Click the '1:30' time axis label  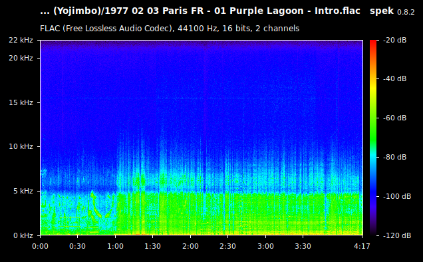pyautogui.click(x=153, y=246)
